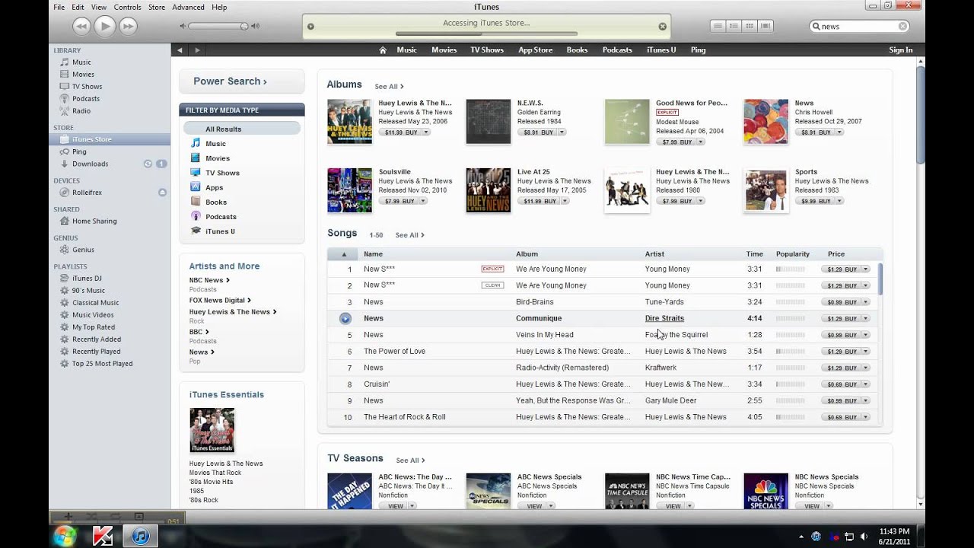Viewport: 974px width, 548px height.
Task: Select All Results filter
Action: click(x=242, y=129)
